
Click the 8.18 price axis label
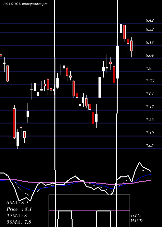pyautogui.click(x=150, y=42)
